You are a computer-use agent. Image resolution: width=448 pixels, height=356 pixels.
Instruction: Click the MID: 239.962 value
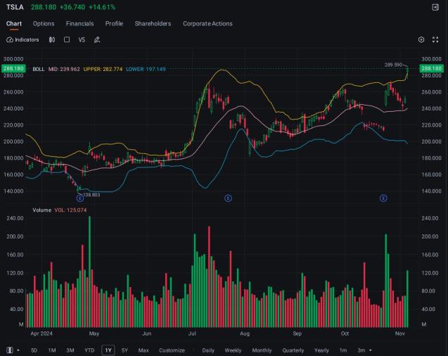[x=64, y=69]
